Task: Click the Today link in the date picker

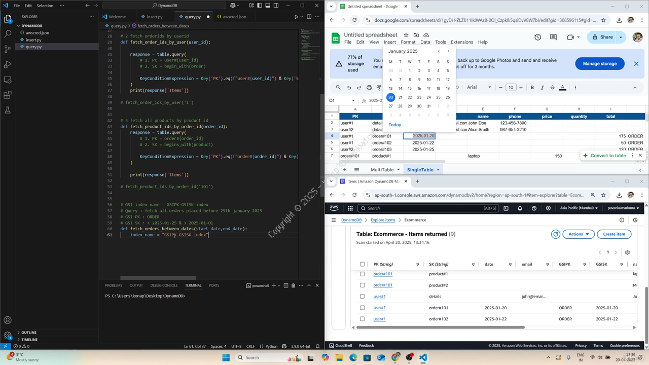Action: point(394,125)
